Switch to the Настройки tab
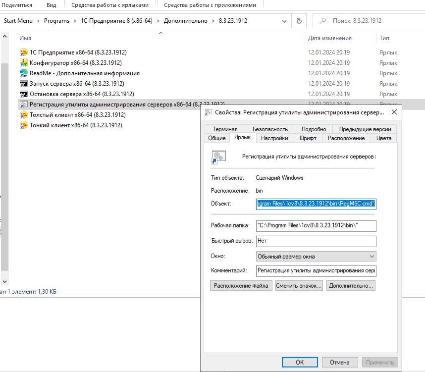The height and width of the screenshot is (372, 425). click(274, 138)
